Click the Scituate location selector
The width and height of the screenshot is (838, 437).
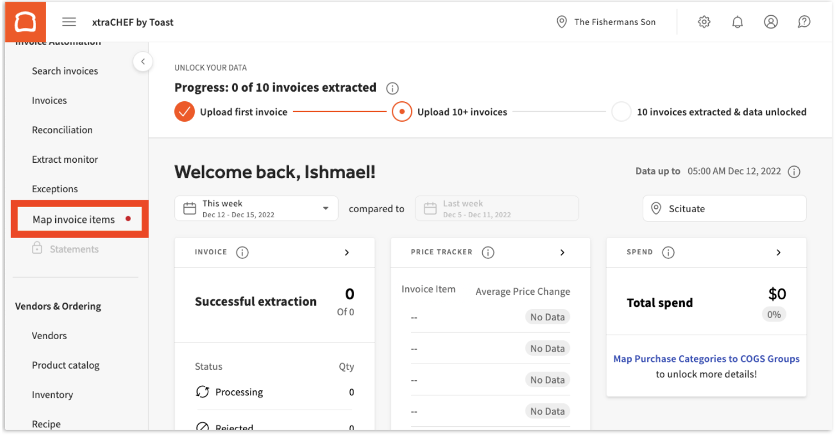(x=724, y=208)
